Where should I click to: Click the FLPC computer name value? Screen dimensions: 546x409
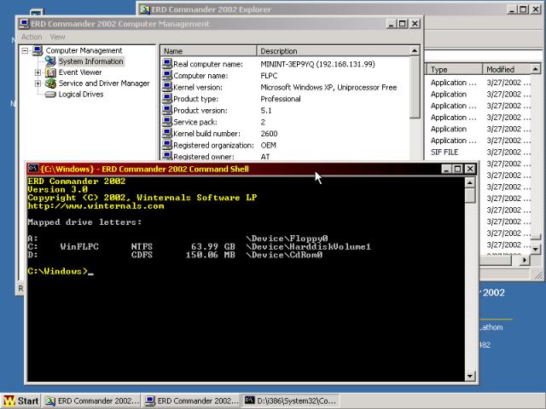pos(269,76)
